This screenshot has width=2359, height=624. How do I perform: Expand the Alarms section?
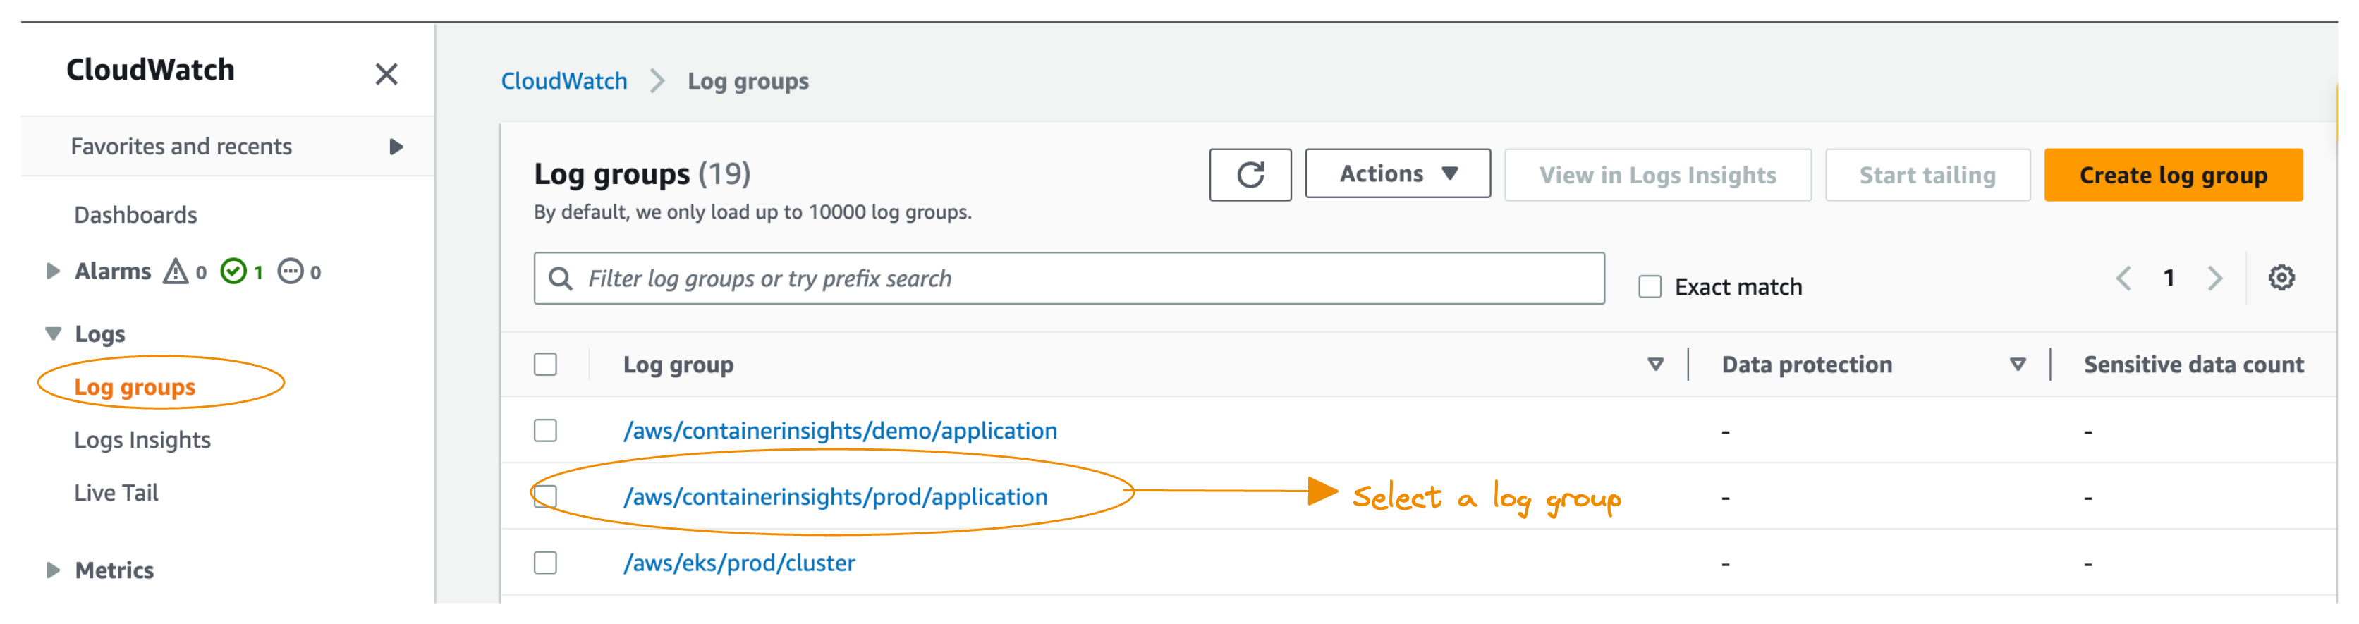pyautogui.click(x=53, y=271)
